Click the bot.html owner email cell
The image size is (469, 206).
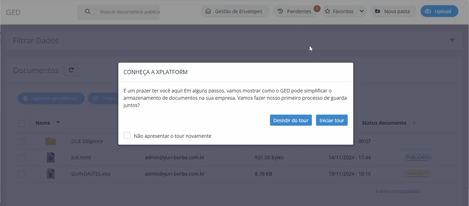point(174,157)
